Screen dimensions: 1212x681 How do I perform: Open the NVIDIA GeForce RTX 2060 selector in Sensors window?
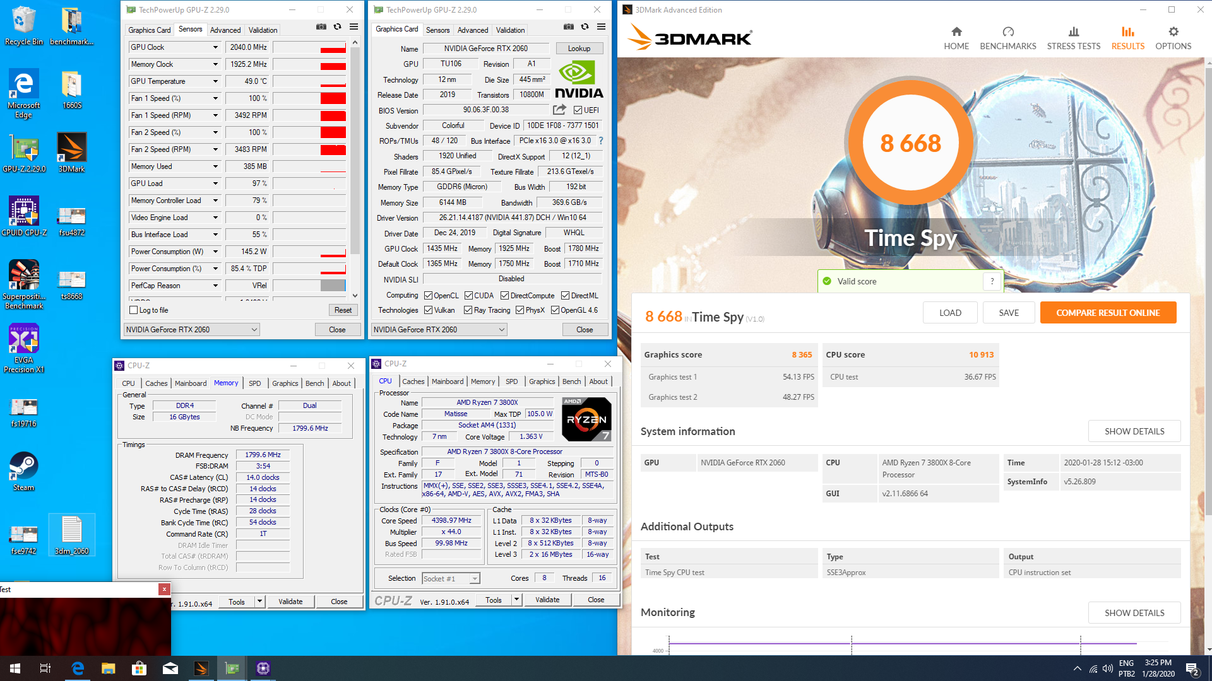192,330
